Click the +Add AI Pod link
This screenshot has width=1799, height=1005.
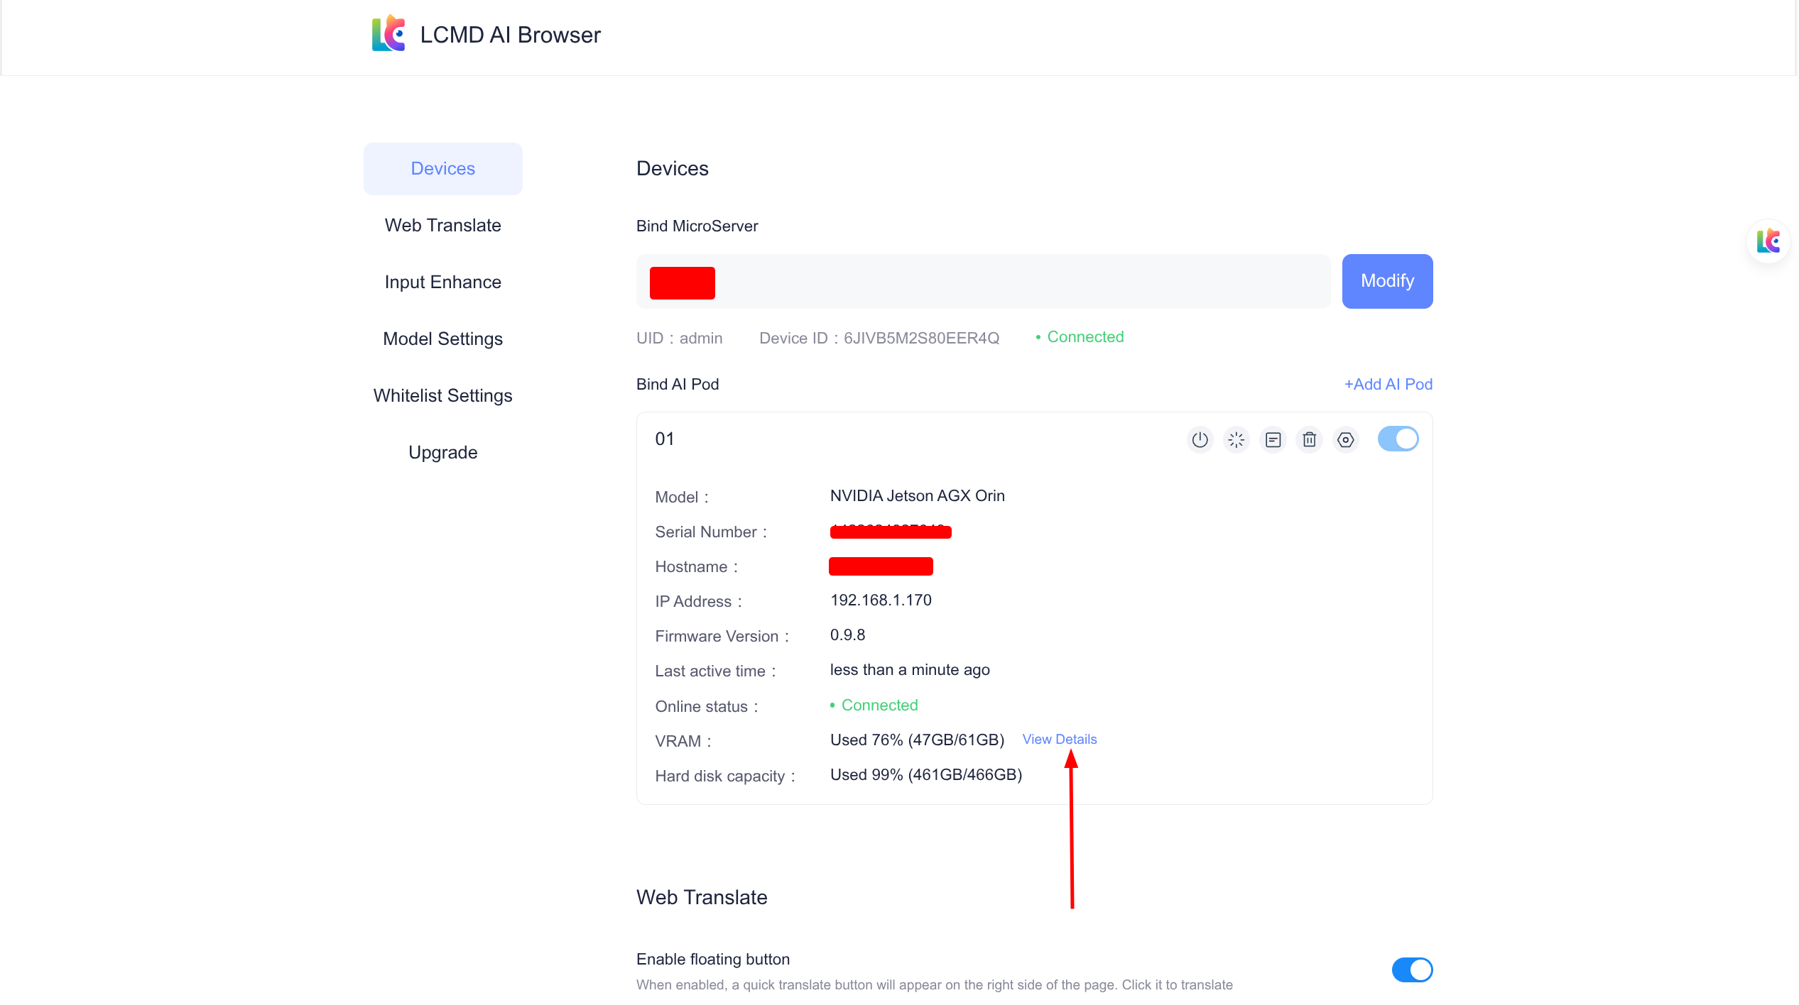[1388, 384]
